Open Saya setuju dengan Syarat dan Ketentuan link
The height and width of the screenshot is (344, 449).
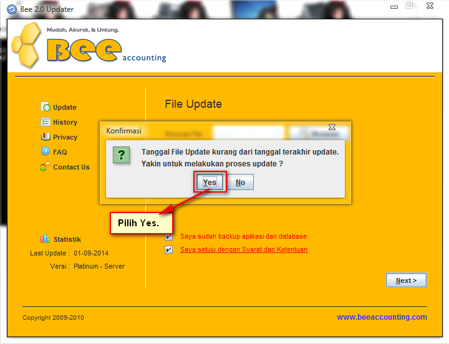tap(244, 249)
